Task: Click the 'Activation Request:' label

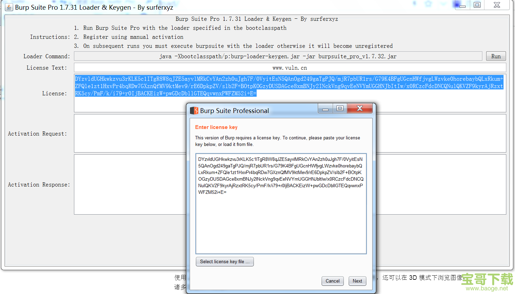Action: click(38, 133)
